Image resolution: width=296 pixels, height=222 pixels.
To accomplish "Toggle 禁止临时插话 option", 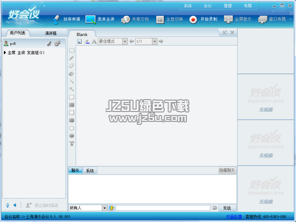I will pyautogui.click(x=42, y=205).
